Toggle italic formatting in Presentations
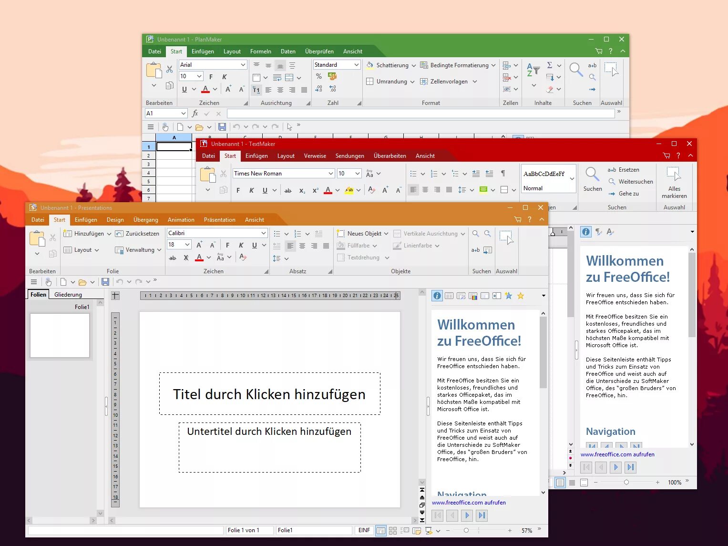This screenshot has height=546, width=728. pyautogui.click(x=241, y=245)
